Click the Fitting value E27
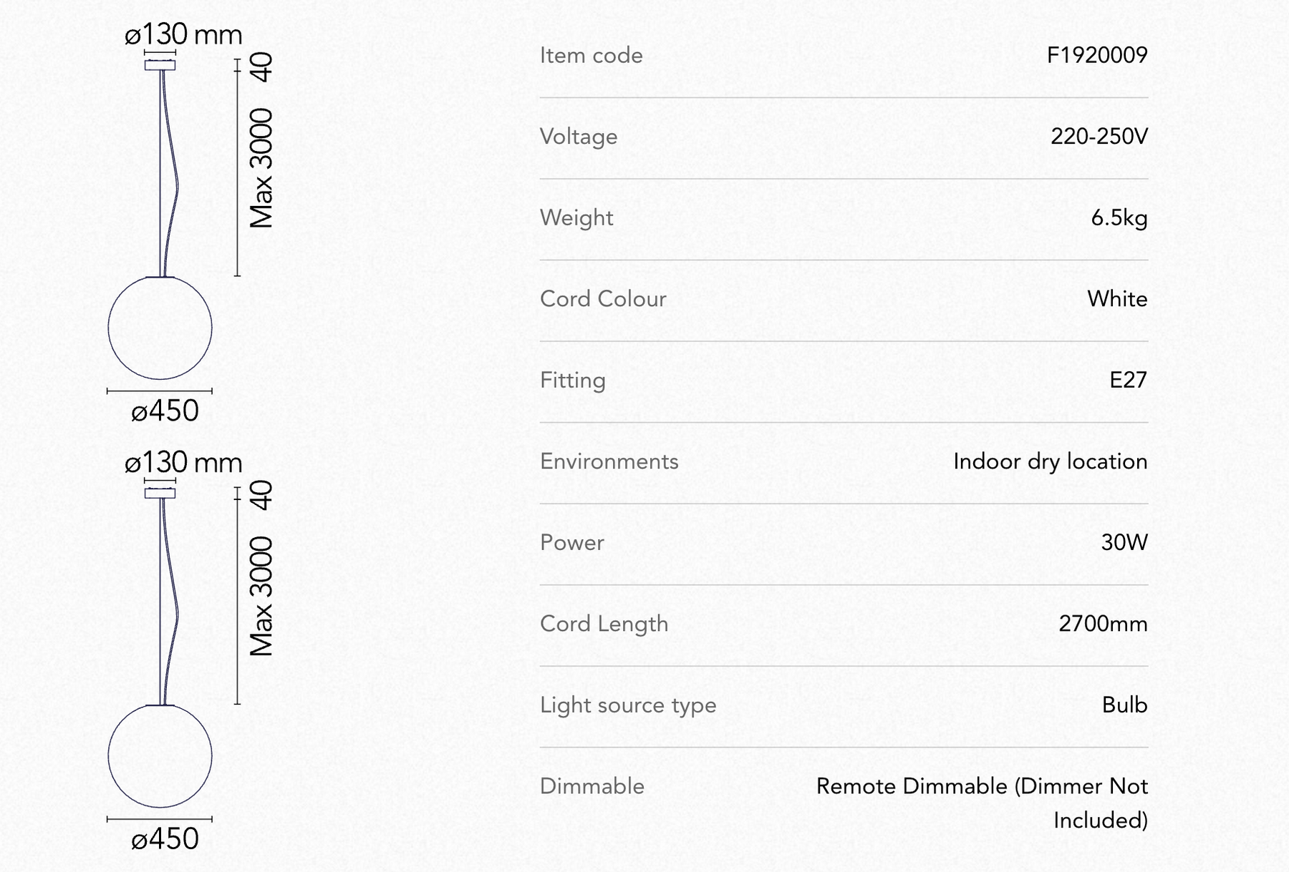This screenshot has height=872, width=1289. [1128, 380]
